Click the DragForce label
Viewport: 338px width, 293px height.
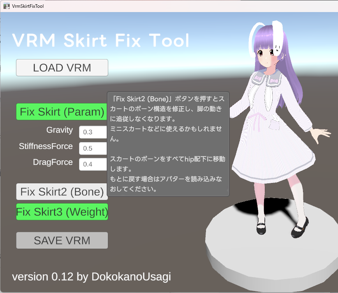tap(53, 162)
